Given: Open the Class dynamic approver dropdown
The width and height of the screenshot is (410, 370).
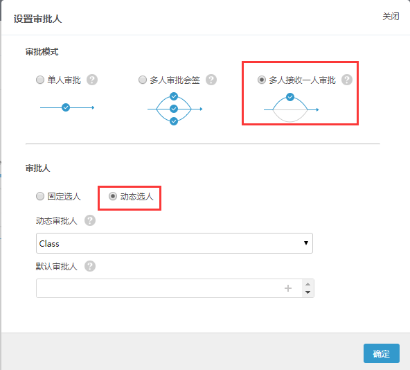Looking at the screenshot, I should 175,243.
